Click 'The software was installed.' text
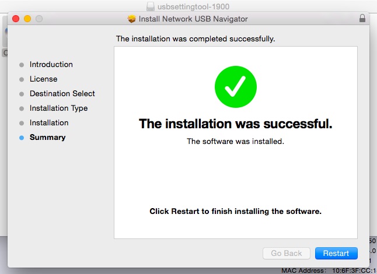 pyautogui.click(x=235, y=141)
